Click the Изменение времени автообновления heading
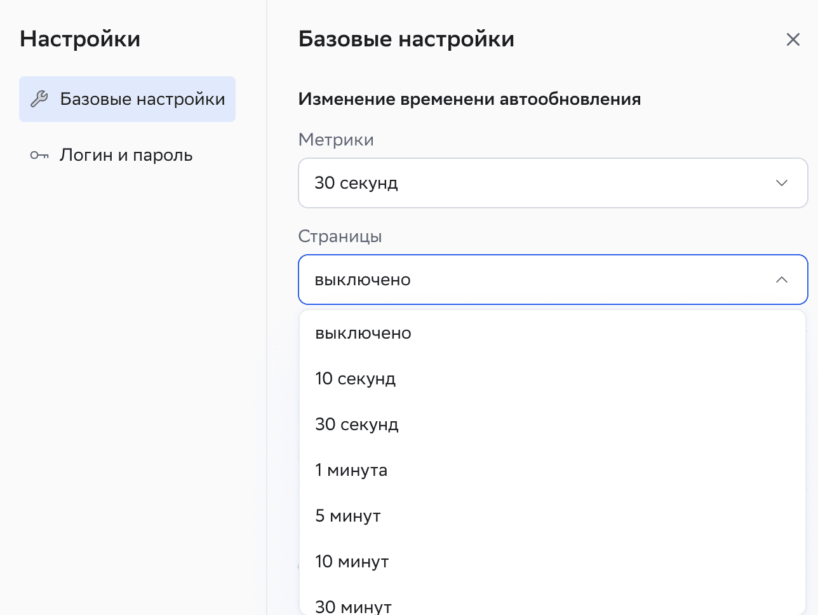The width and height of the screenshot is (818, 615). point(469,99)
